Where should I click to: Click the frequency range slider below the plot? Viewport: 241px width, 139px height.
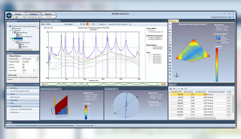click(104, 84)
